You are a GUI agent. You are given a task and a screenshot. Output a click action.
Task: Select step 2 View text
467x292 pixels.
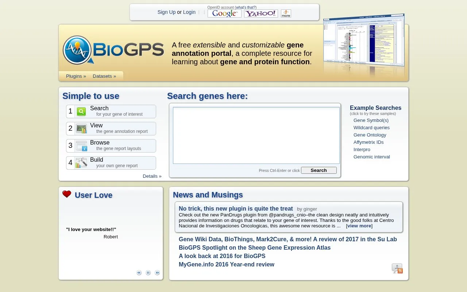tap(96, 126)
